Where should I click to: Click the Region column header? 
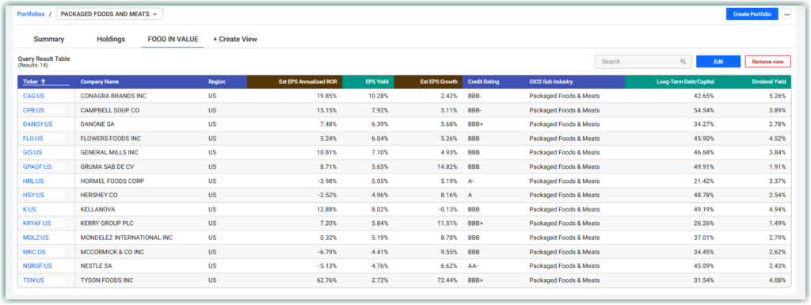pyautogui.click(x=217, y=82)
